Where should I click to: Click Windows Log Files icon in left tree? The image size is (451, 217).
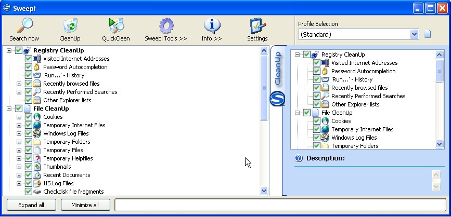click(x=37, y=134)
